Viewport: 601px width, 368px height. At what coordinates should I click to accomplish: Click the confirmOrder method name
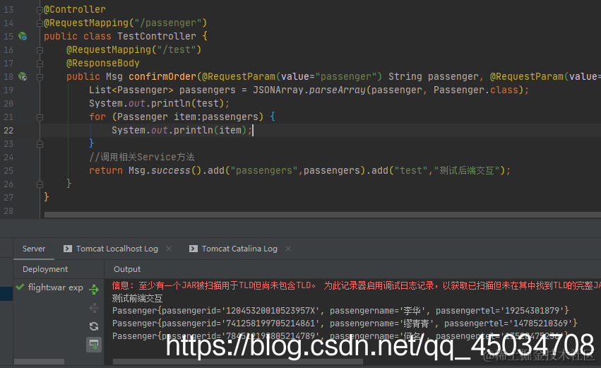tap(162, 76)
